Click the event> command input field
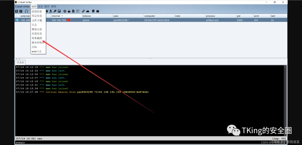 point(151,142)
